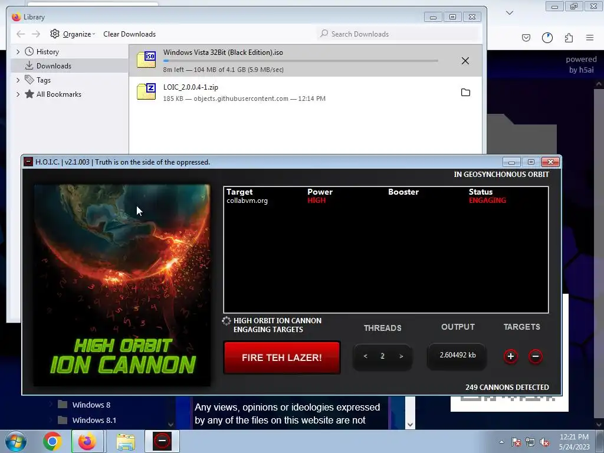This screenshot has height=453, width=604.
Task: Click the Vista download progress bar
Action: pos(300,61)
